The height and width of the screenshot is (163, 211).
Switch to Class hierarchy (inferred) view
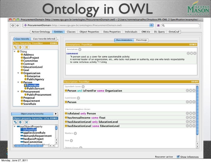(44, 39)
